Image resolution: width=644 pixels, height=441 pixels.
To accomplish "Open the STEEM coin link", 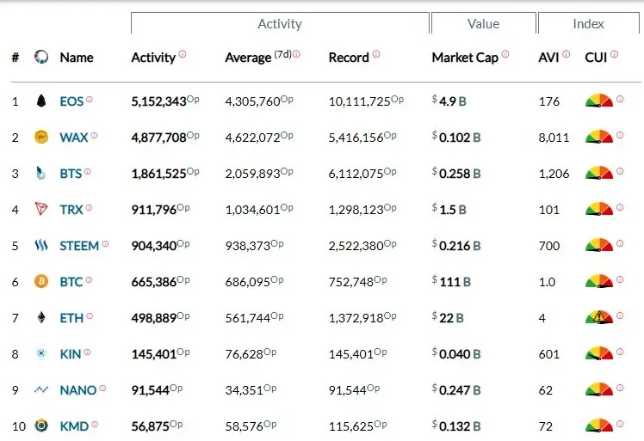I will [79, 246].
